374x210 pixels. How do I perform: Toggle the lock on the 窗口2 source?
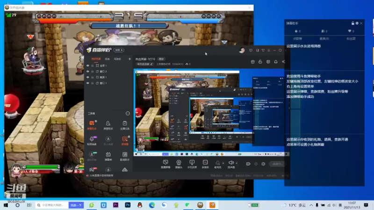point(92,71)
